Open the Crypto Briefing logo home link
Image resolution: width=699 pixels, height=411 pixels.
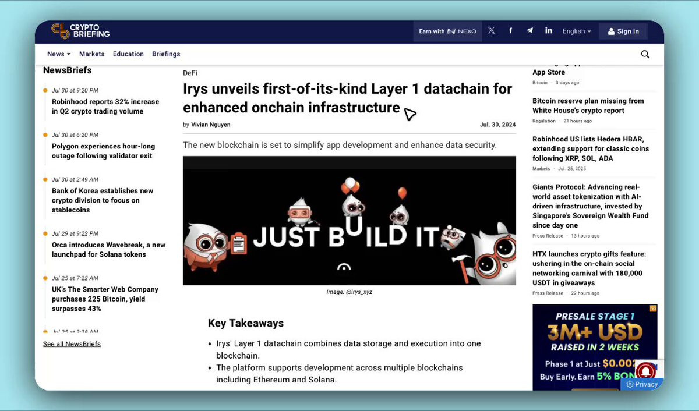point(80,31)
